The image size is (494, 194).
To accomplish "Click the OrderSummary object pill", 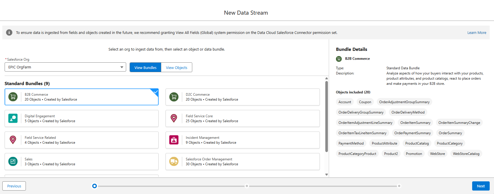I will coord(450,133).
